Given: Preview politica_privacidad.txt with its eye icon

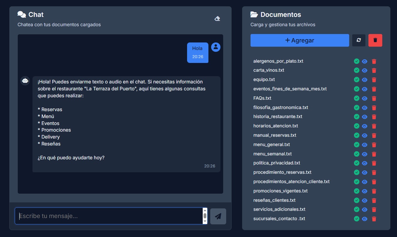Looking at the screenshot, I should click(x=364, y=163).
